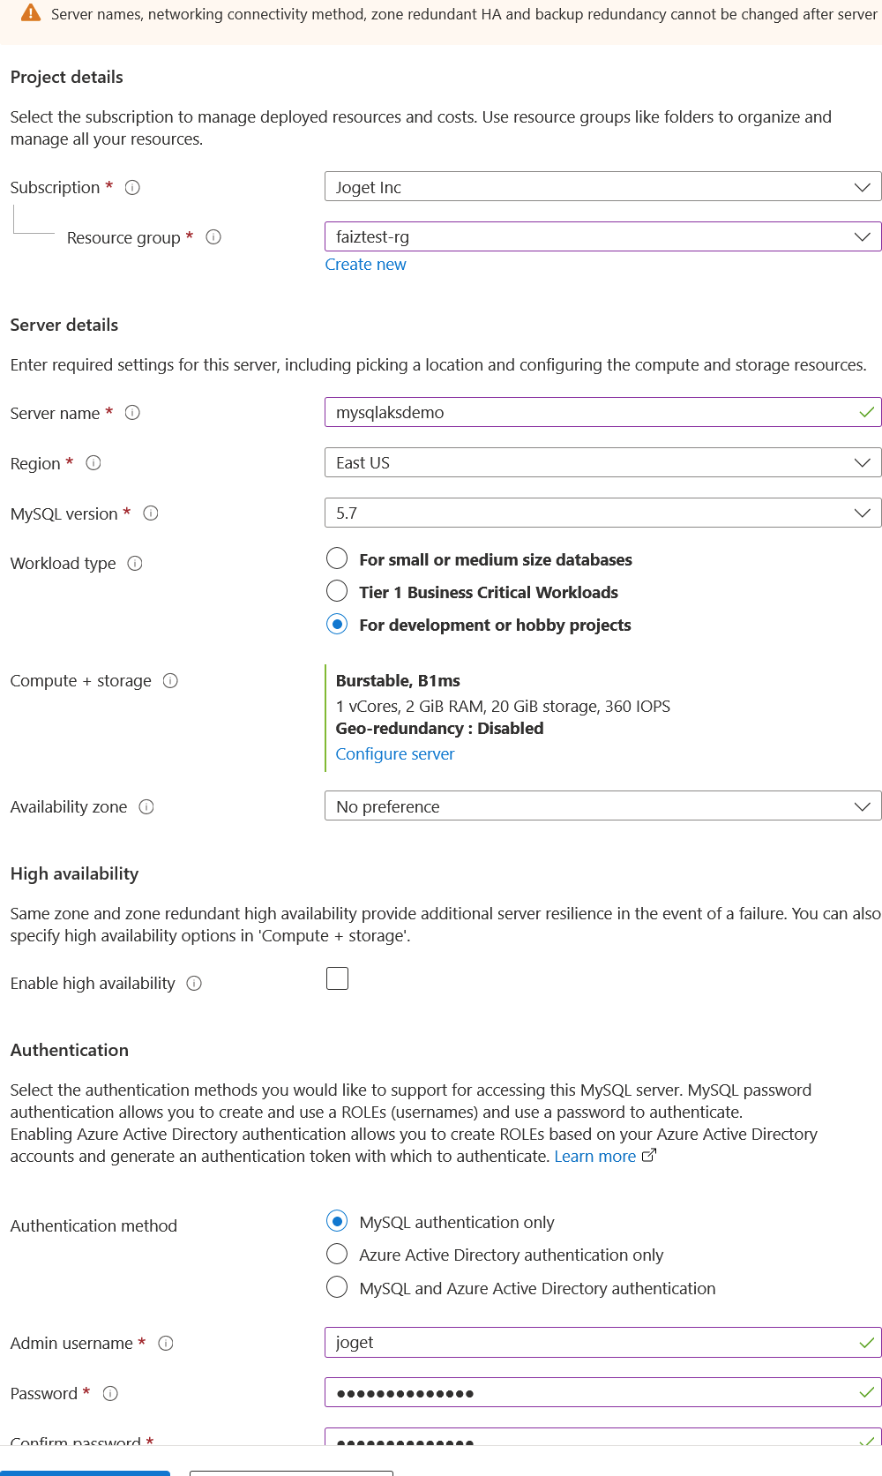Click the Resource group info icon

coord(213,237)
